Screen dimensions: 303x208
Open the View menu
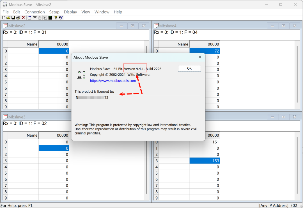point(86,12)
